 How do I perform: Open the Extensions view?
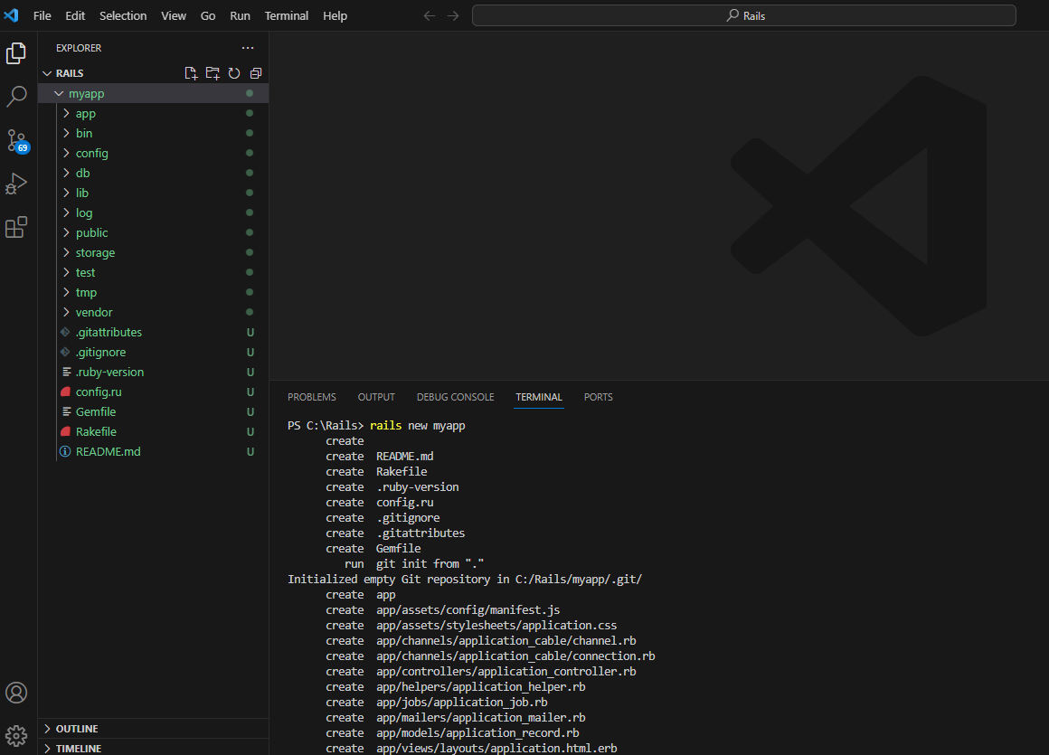(x=16, y=227)
